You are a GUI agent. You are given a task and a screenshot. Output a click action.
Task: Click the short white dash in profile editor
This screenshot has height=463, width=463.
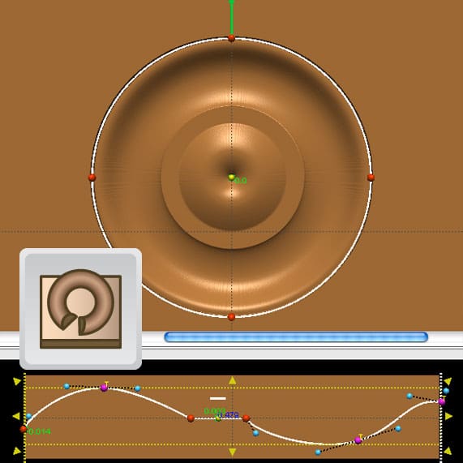click(x=218, y=398)
